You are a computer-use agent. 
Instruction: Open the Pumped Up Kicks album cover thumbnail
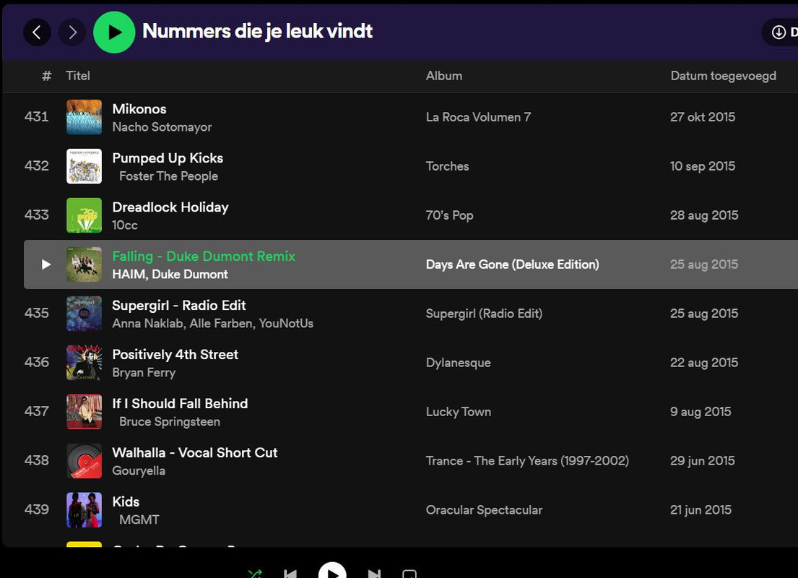[x=84, y=166]
